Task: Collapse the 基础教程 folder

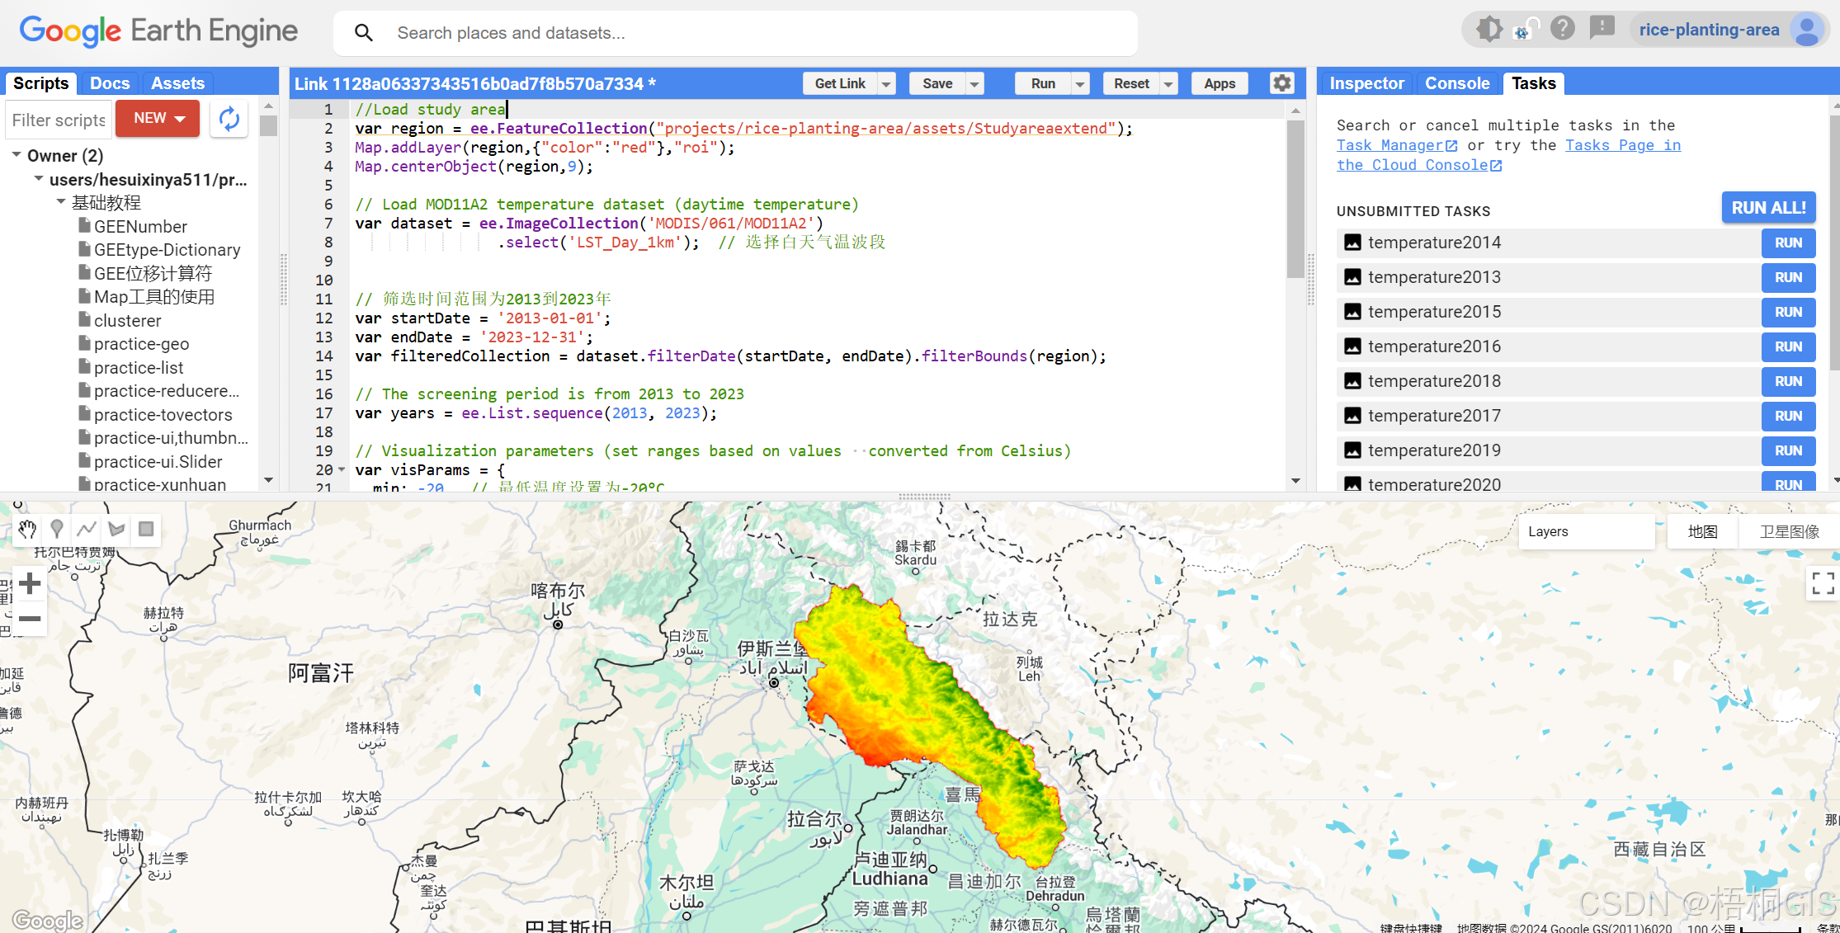Action: (61, 202)
